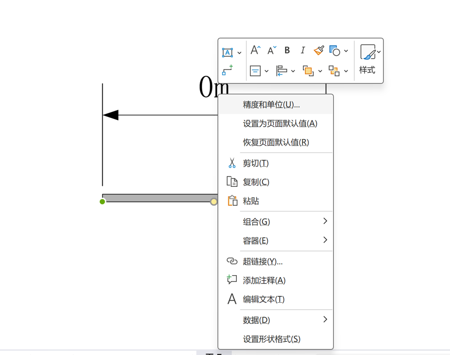450x355 pixels.
Task: Select the gray bar shape
Action: [159, 198]
